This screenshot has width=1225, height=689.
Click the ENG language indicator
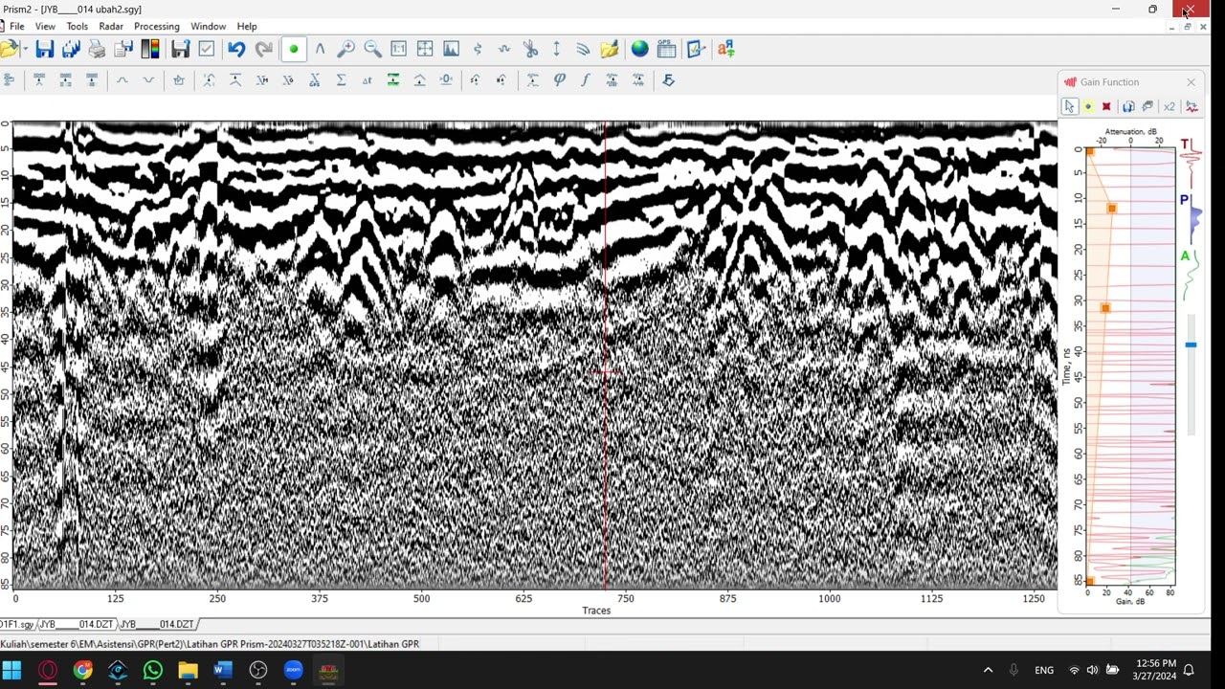click(x=1044, y=670)
